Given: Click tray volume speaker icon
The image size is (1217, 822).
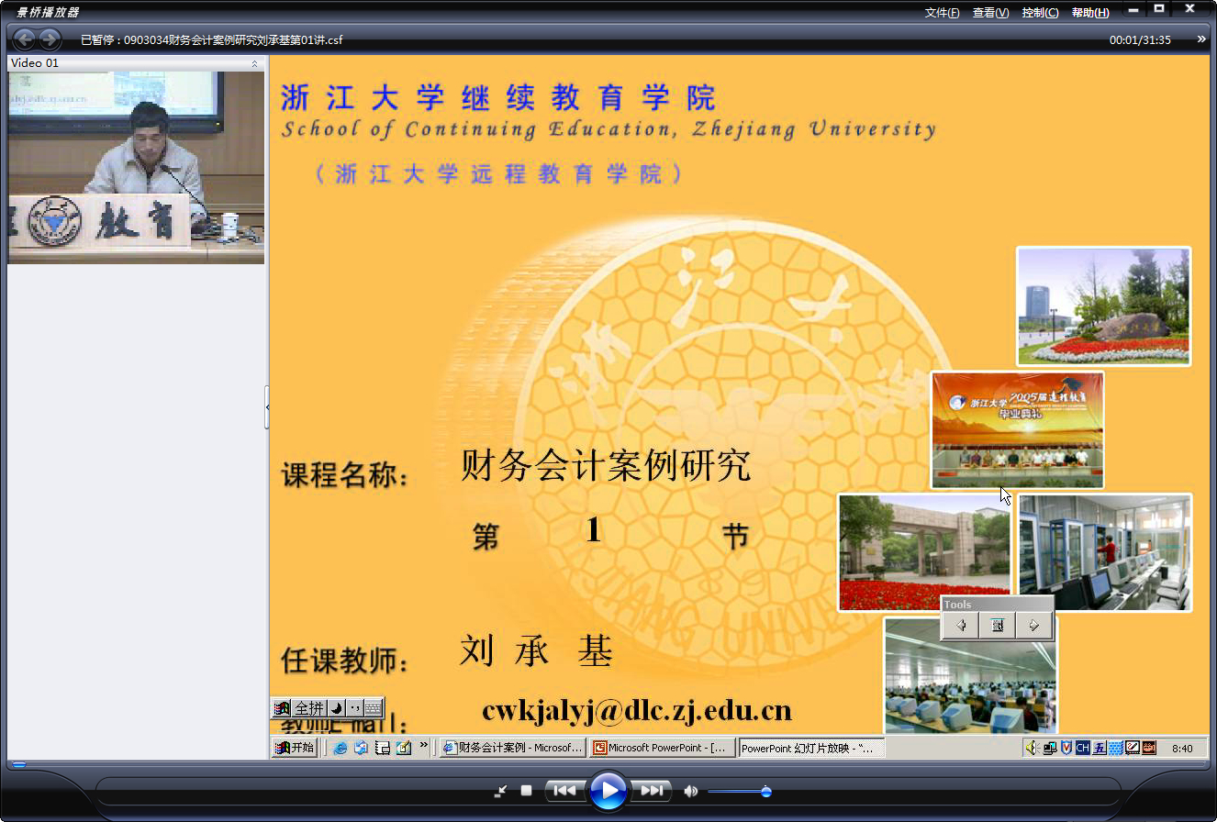Looking at the screenshot, I should (x=1033, y=748).
